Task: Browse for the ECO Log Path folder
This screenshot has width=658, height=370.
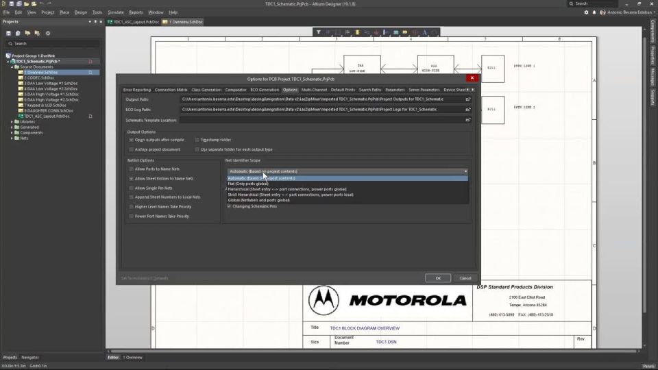Action: [468, 110]
